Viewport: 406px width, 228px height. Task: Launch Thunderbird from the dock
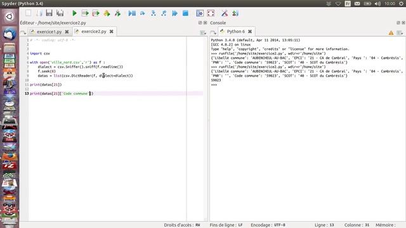tap(10, 34)
